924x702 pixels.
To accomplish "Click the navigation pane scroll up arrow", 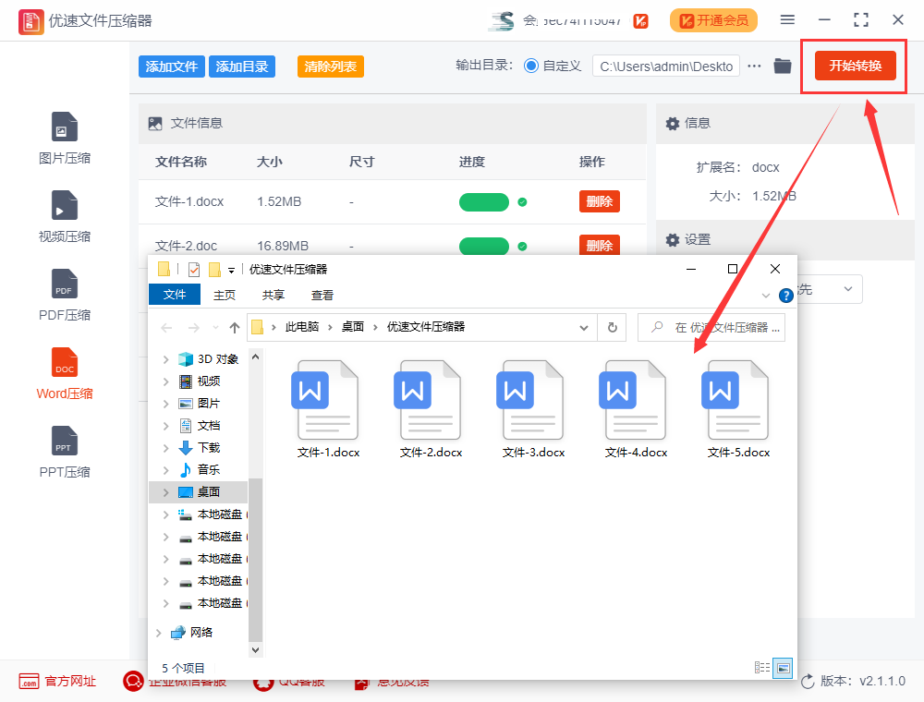I will click(x=255, y=357).
